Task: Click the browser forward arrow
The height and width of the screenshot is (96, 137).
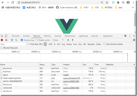Action: (x=8, y=3)
